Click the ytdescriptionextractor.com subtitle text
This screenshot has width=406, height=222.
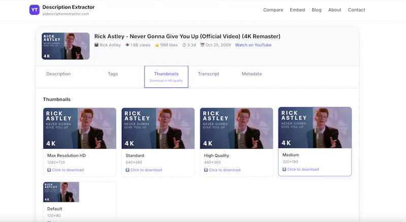66,14
